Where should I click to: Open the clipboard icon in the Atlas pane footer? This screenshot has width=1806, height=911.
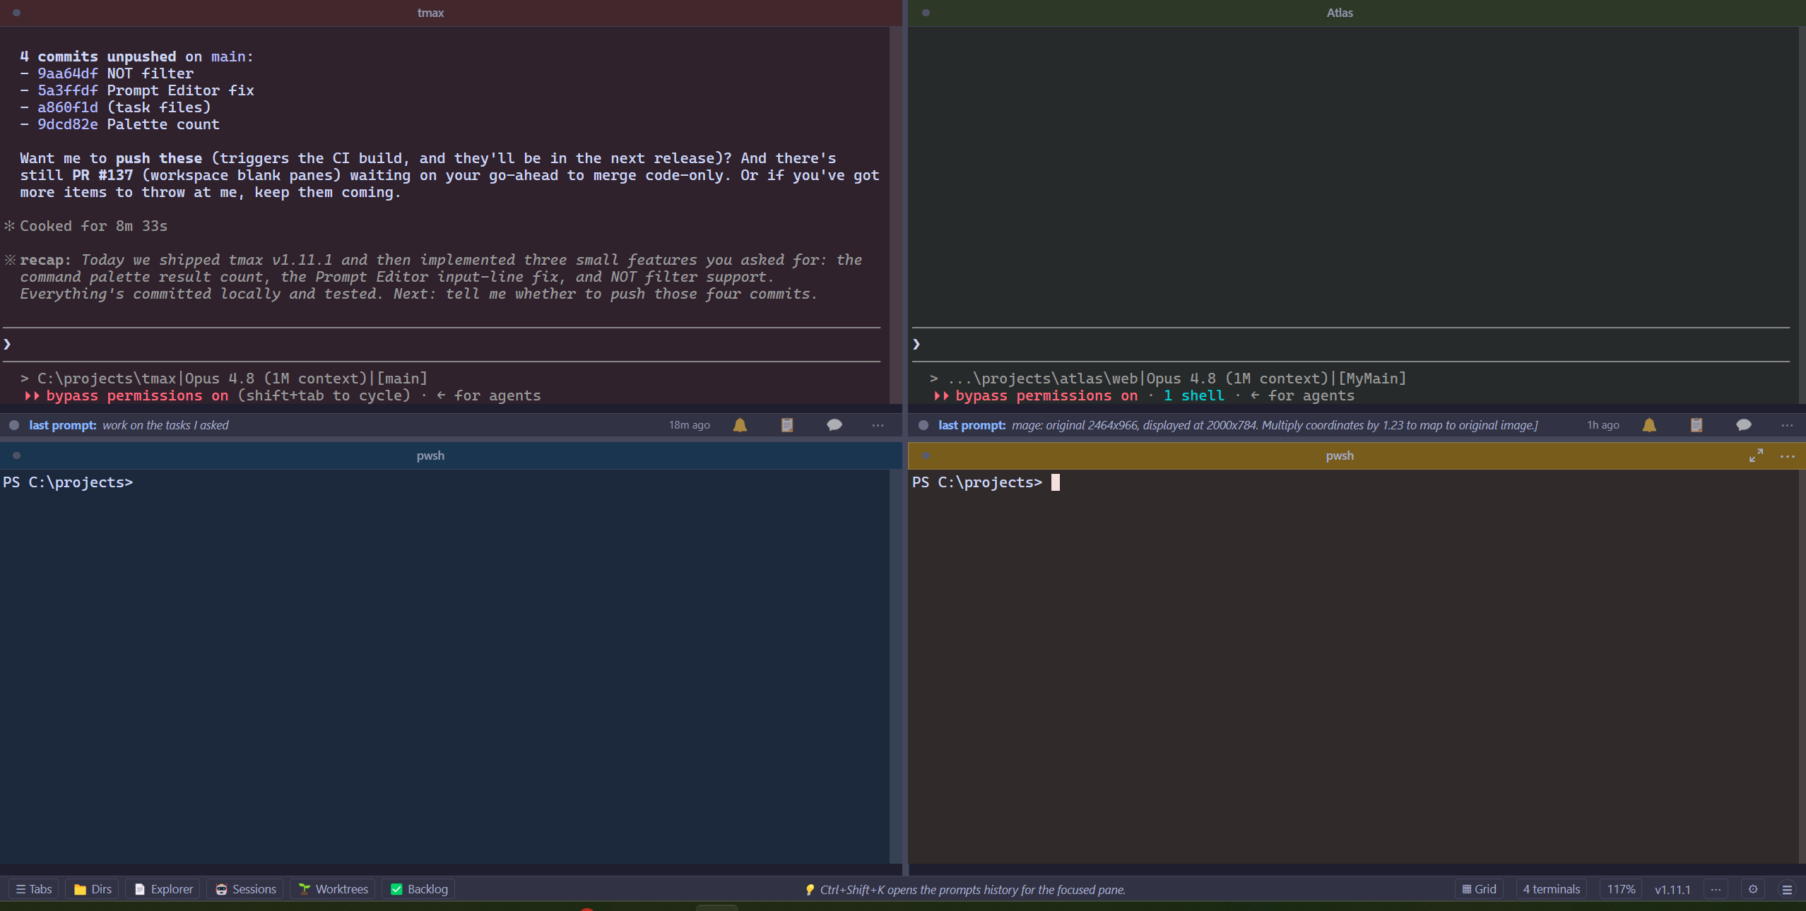coord(1696,425)
